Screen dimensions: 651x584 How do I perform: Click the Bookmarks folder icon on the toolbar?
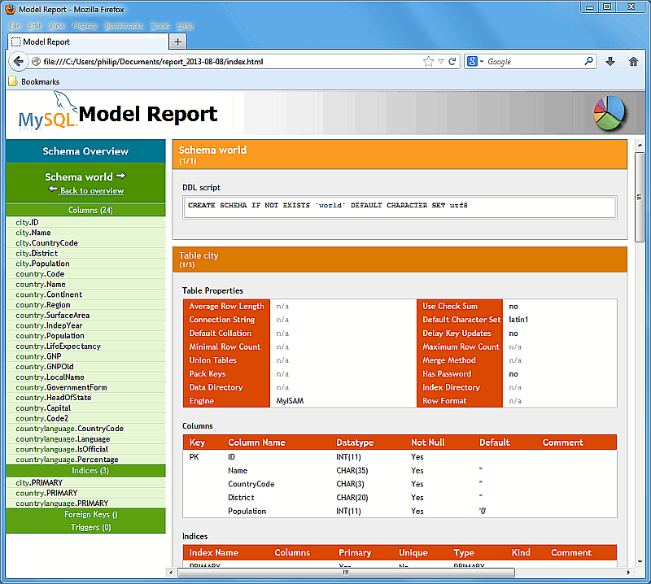click(12, 81)
